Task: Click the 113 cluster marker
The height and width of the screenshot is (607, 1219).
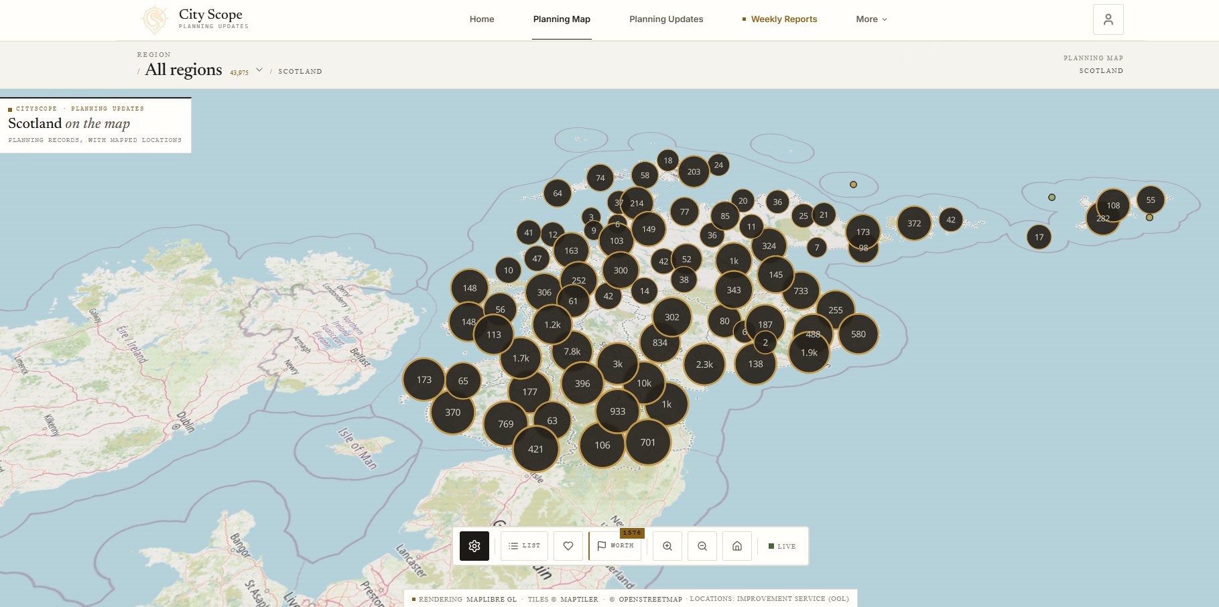Action: pyautogui.click(x=494, y=334)
